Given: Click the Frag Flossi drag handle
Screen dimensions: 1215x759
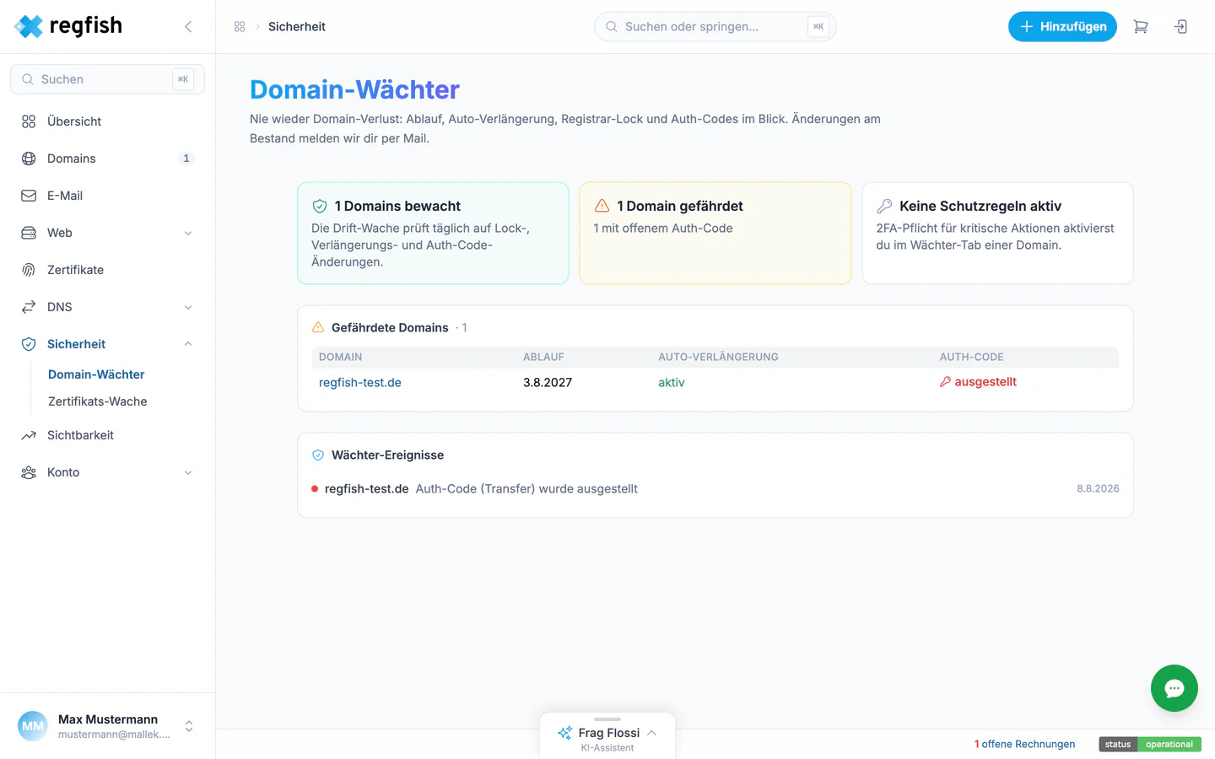Looking at the screenshot, I should tap(607, 719).
